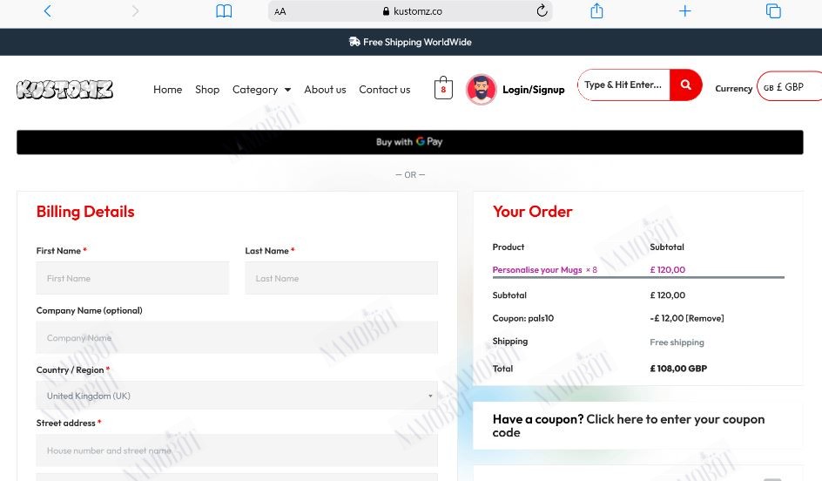Tap the Safari forward arrow
The height and width of the screenshot is (481, 822).
pyautogui.click(x=135, y=11)
